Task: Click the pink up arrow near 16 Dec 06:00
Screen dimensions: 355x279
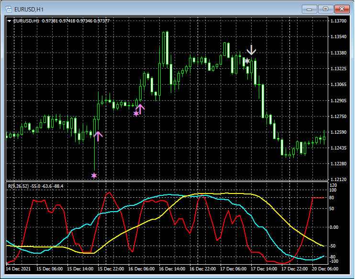Action: [x=140, y=108]
